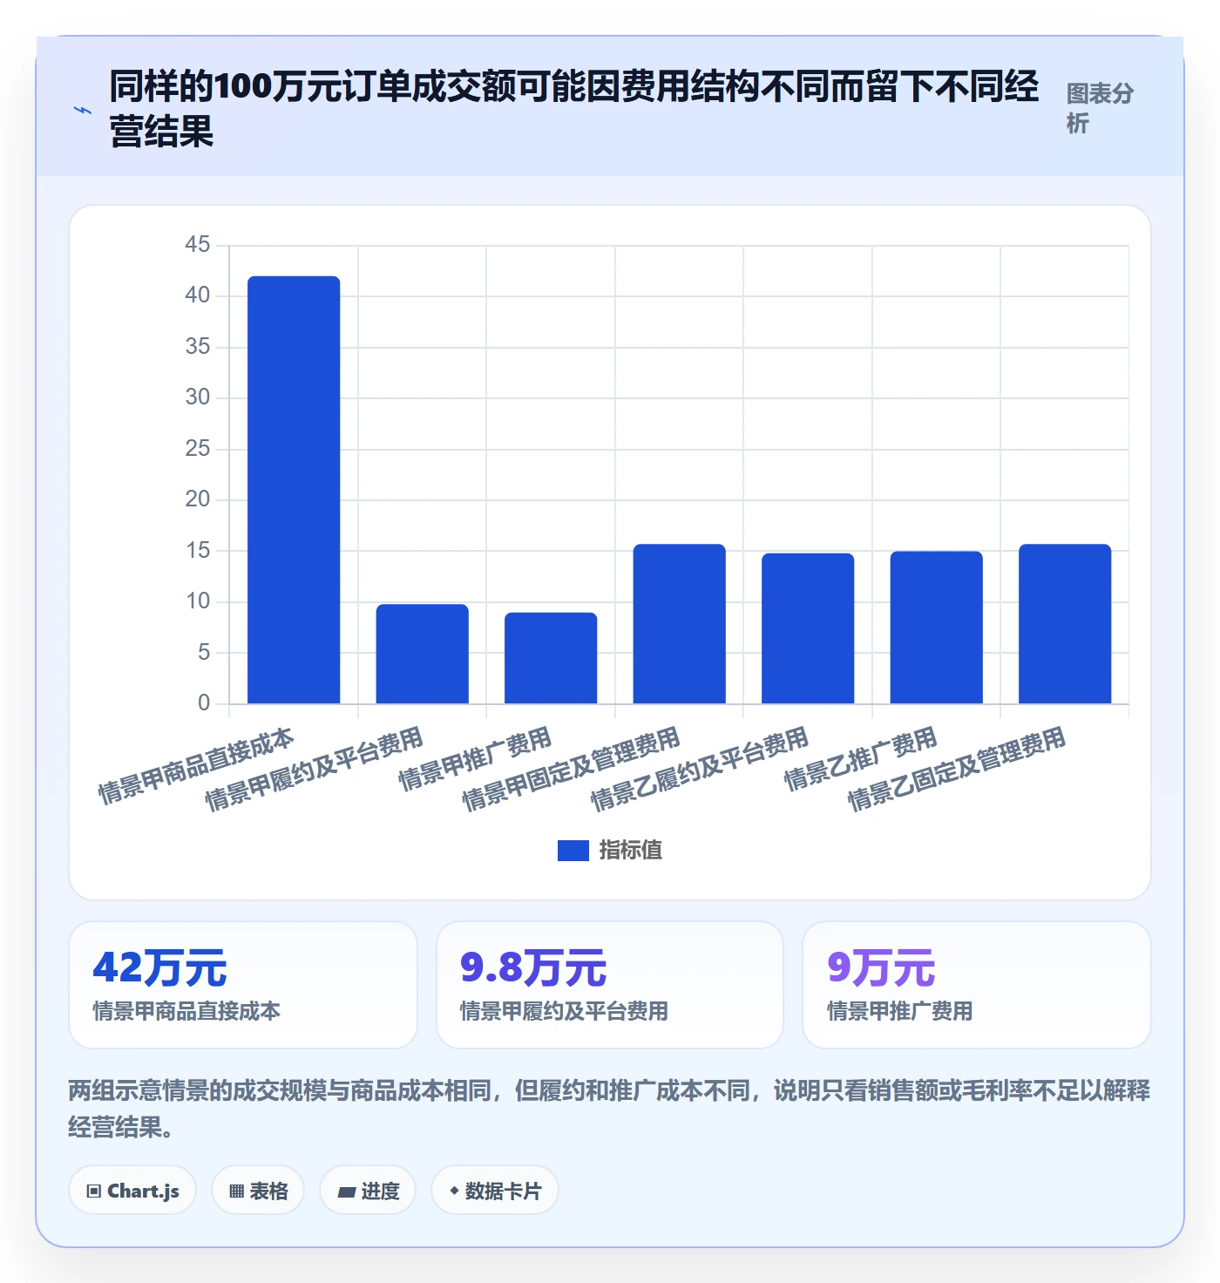Viewport: 1220px width, 1283px height.
Task: Select the 情景甲商品直接成本 bar in chart
Action: [x=294, y=490]
